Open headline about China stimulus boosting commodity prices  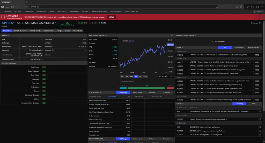218,55
